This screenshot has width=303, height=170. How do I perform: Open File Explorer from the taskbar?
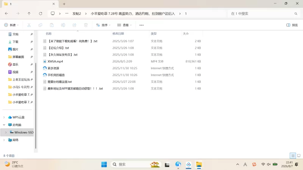pyautogui.click(x=199, y=164)
